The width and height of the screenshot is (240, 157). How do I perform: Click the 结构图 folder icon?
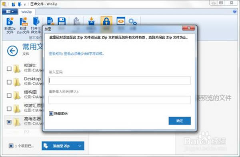click(17, 95)
